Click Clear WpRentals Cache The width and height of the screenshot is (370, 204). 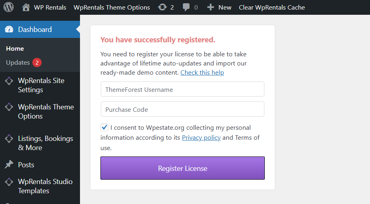point(272,7)
